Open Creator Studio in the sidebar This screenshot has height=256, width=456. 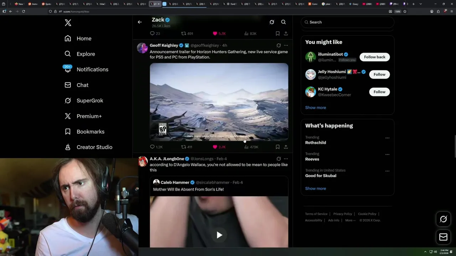pyautogui.click(x=88, y=147)
